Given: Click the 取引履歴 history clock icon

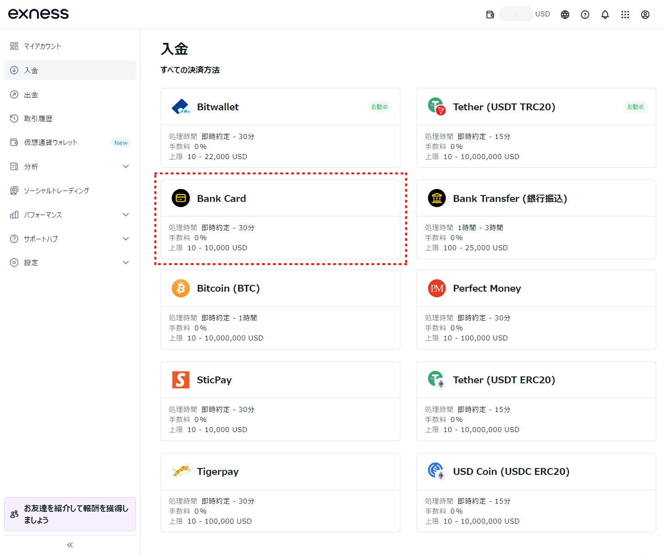Looking at the screenshot, I should 14,118.
